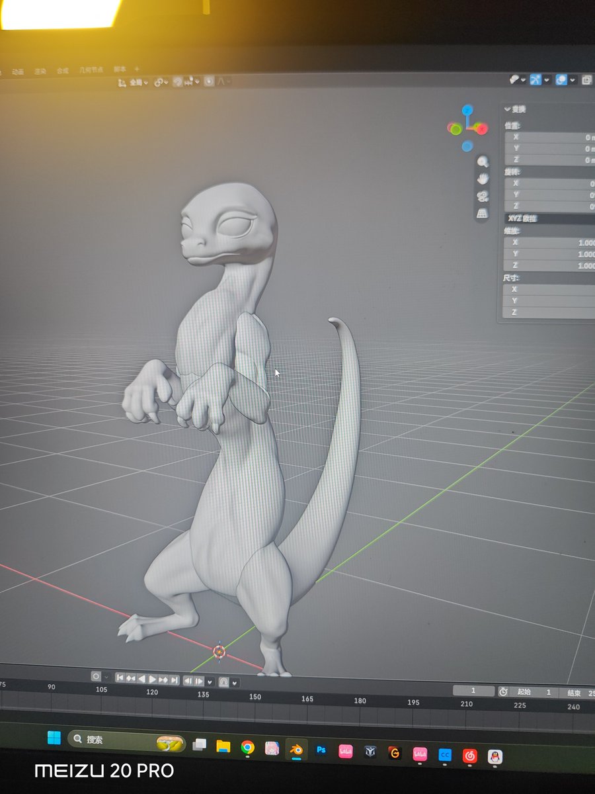Select the lizard character model head
595x794 pixels.
coord(228,225)
